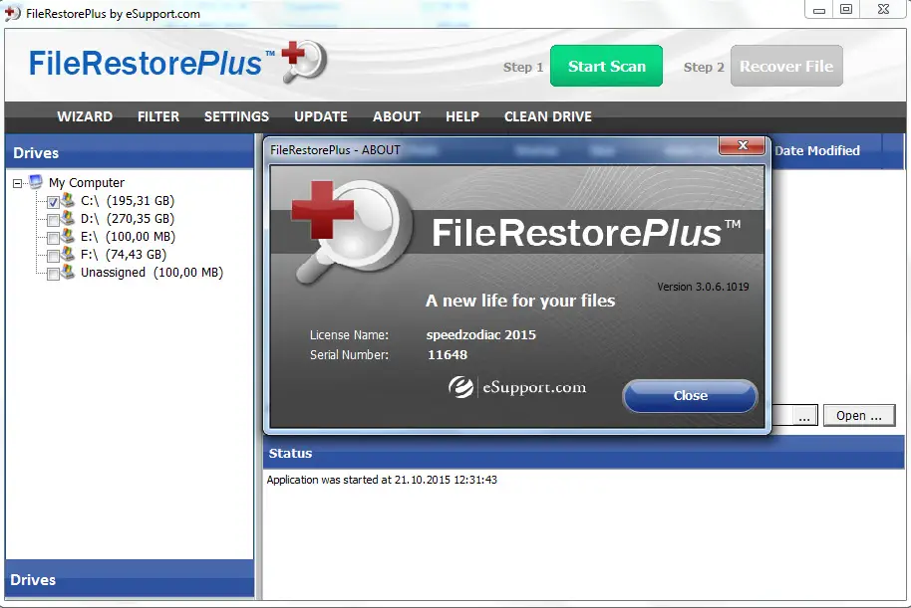Check the E:\ drive checkbox

pyautogui.click(x=53, y=238)
